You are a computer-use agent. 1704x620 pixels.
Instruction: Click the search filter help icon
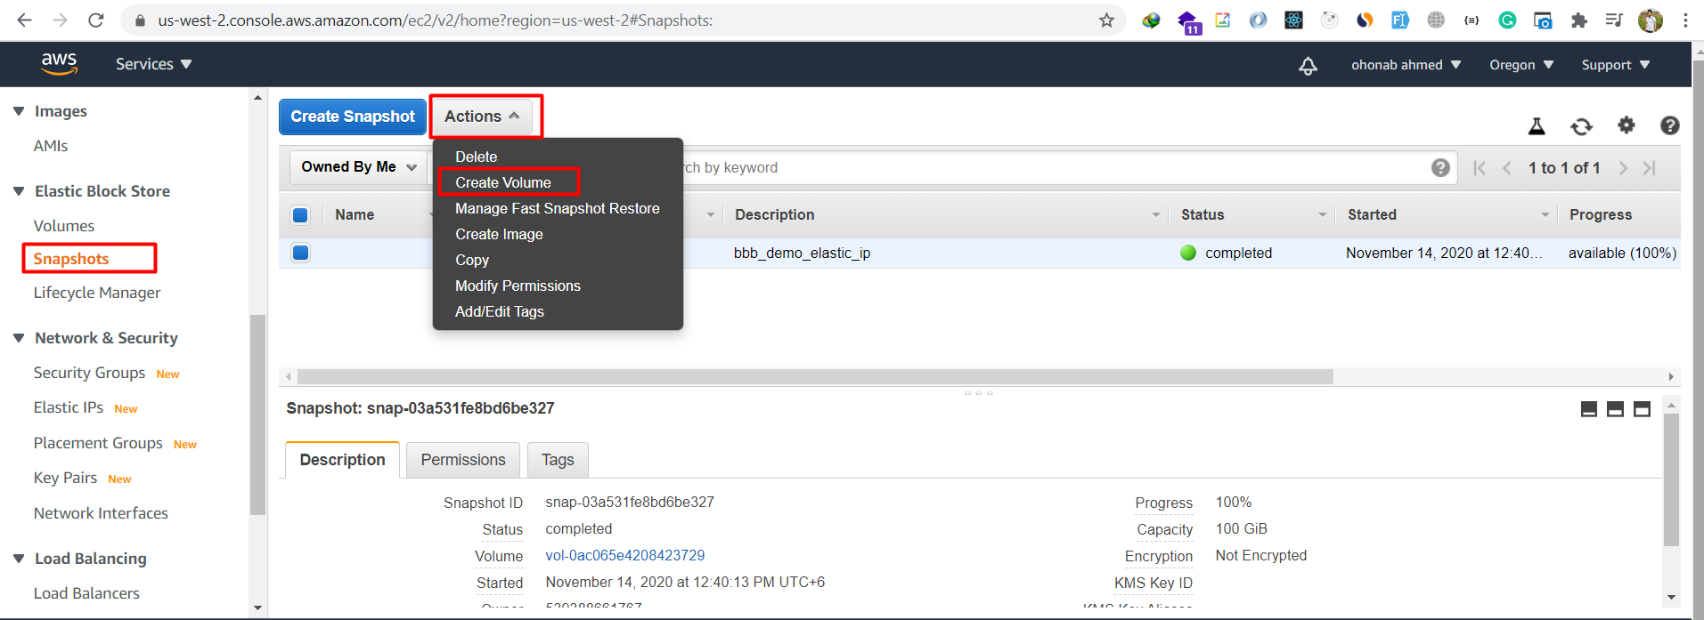1440,168
